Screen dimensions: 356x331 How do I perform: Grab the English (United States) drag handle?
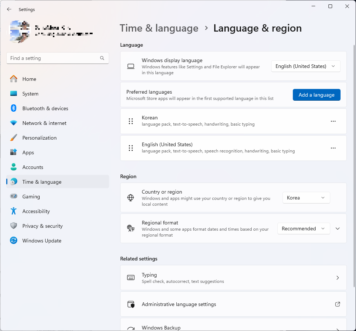point(131,148)
